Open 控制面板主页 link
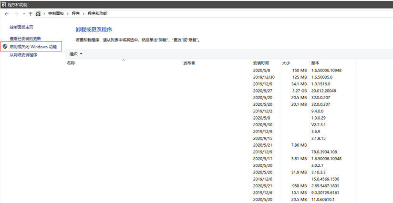The height and width of the screenshot is (203, 393). 21,27
